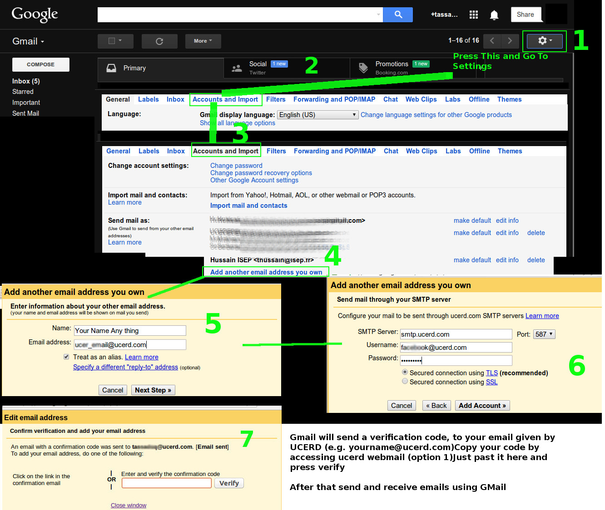Image resolution: width=605 pixels, height=510 pixels.
Task: Click Close window link
Action: 129,505
